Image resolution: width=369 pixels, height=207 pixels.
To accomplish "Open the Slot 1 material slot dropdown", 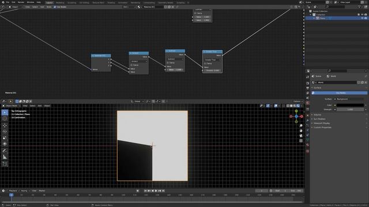I will point(129,7).
